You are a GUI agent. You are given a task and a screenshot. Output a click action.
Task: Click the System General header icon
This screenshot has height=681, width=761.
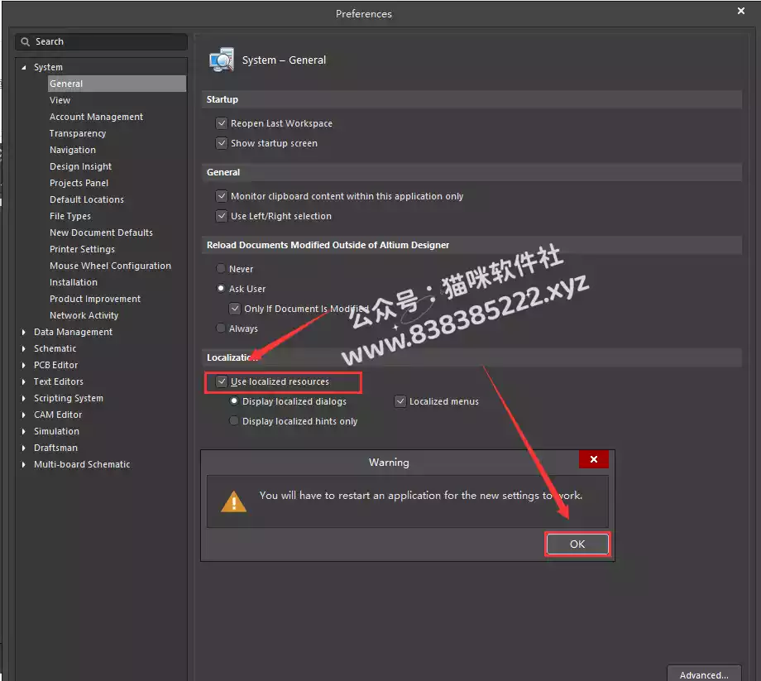tap(222, 60)
